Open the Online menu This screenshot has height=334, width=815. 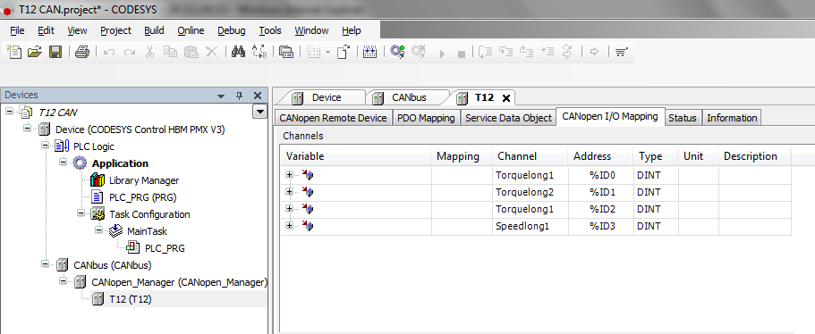coord(191,30)
